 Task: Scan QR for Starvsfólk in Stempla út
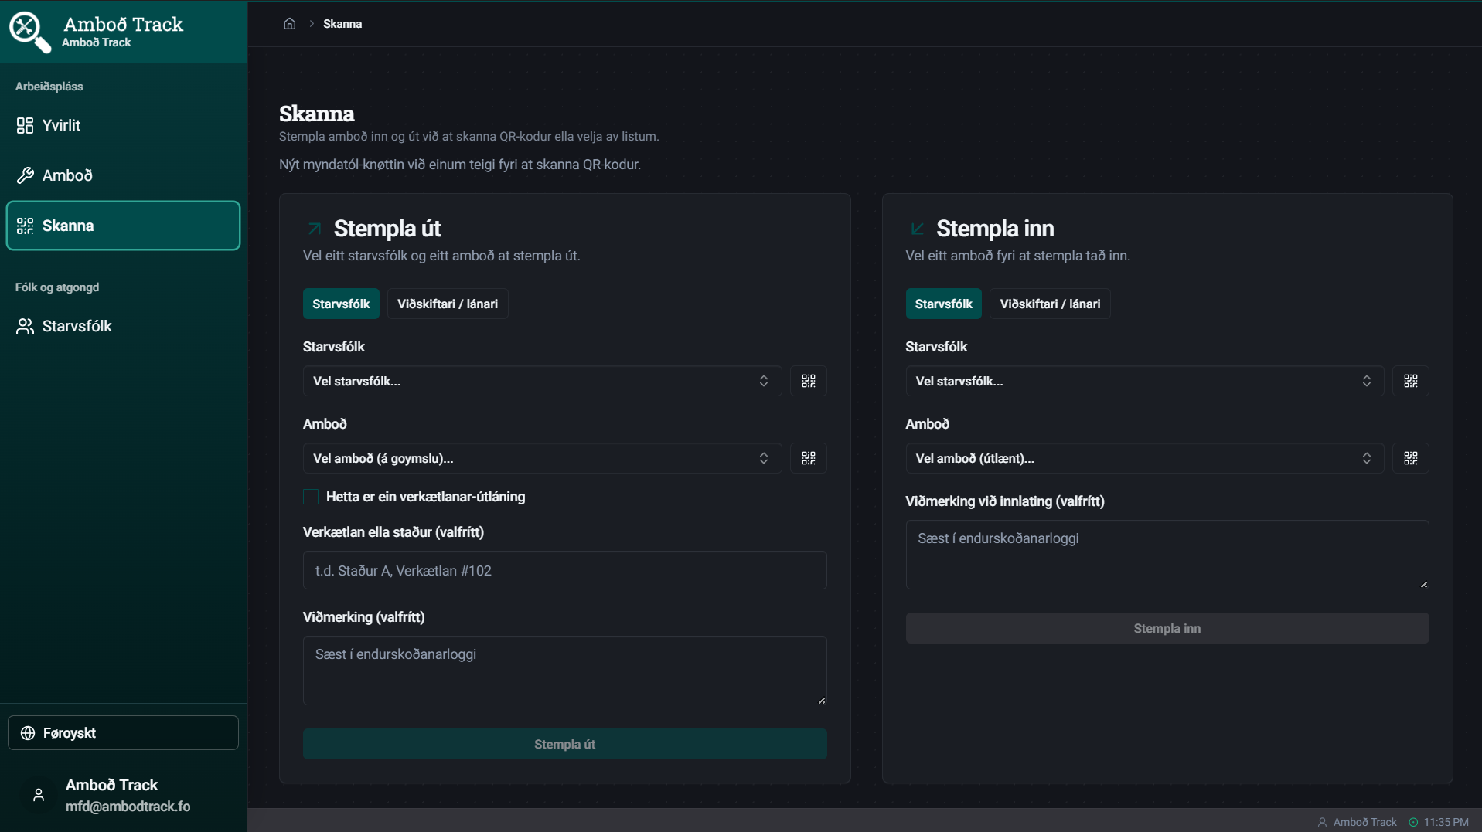click(x=808, y=381)
